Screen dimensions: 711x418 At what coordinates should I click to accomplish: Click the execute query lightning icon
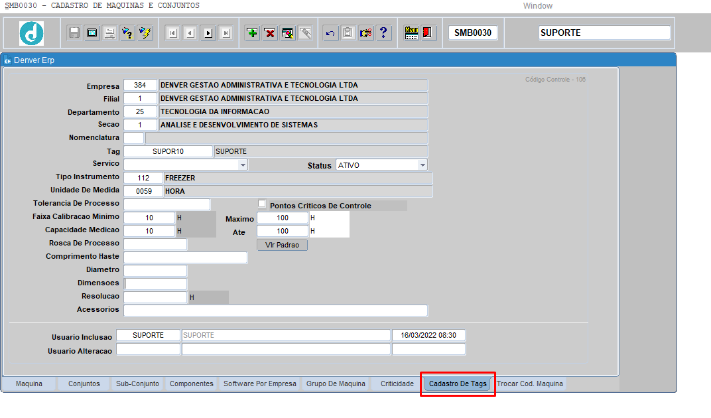coord(145,33)
